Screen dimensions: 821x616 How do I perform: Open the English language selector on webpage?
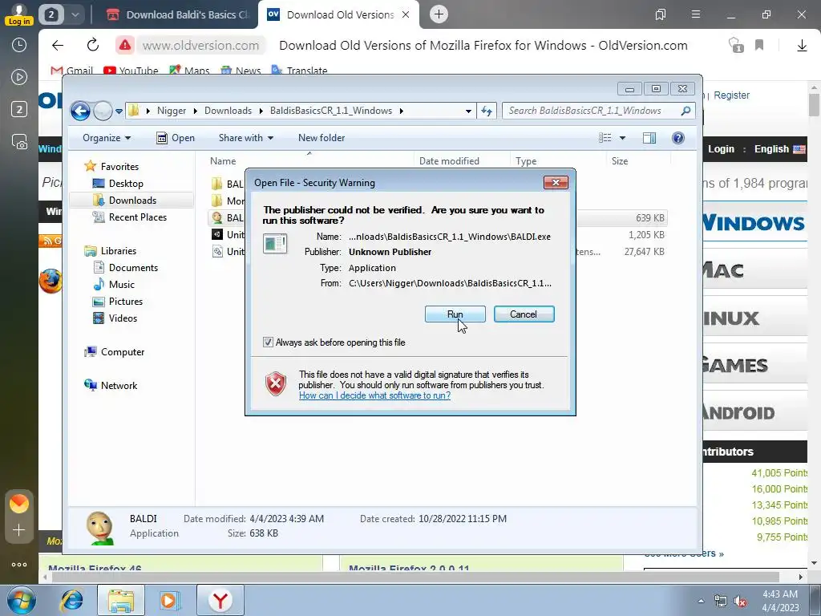(779, 148)
